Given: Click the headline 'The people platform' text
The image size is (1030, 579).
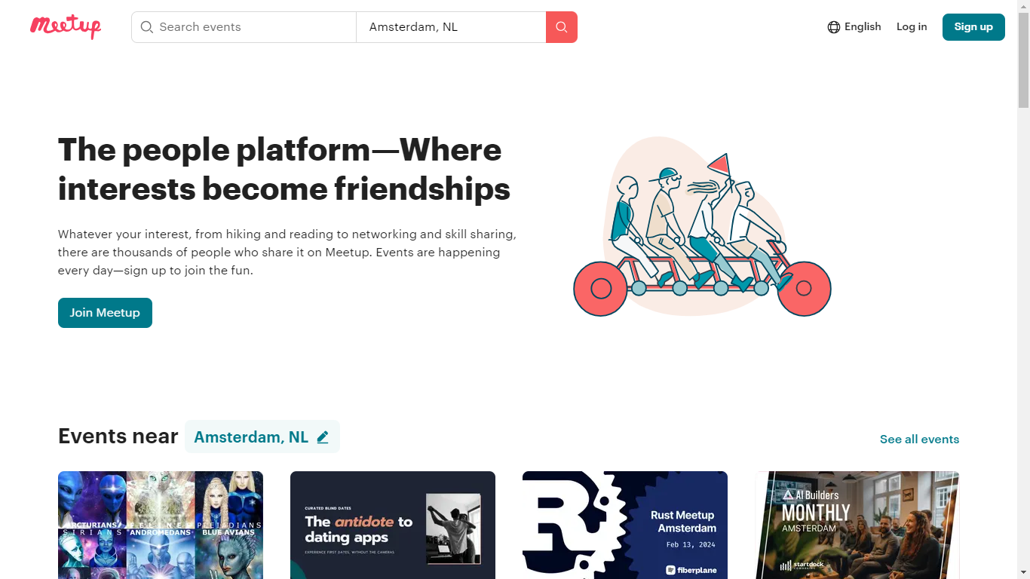Looking at the screenshot, I should 284,169.
